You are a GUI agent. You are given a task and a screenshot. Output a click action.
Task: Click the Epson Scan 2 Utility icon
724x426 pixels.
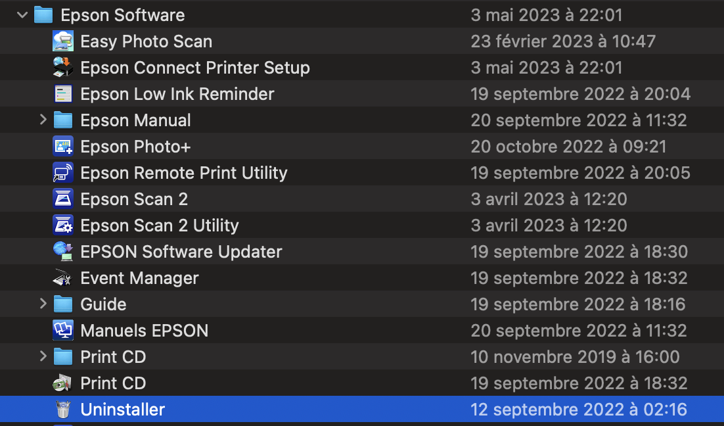63,225
